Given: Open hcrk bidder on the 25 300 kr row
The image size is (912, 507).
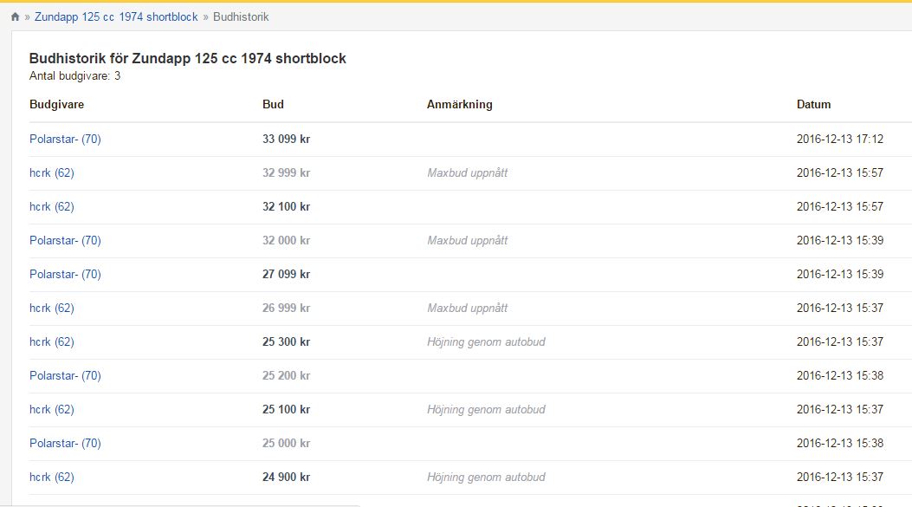Looking at the screenshot, I should [x=52, y=341].
